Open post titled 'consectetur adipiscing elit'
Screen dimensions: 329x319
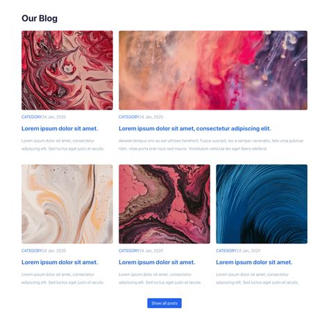click(x=195, y=128)
